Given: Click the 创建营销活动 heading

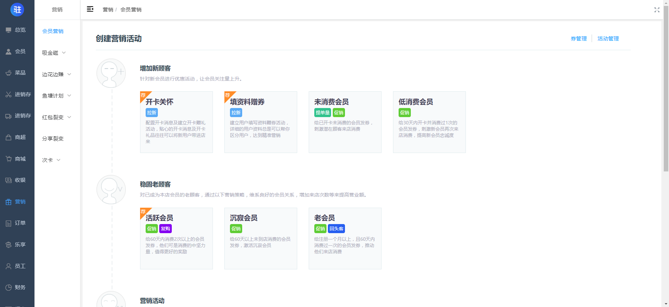Looking at the screenshot, I should pyautogui.click(x=119, y=38).
